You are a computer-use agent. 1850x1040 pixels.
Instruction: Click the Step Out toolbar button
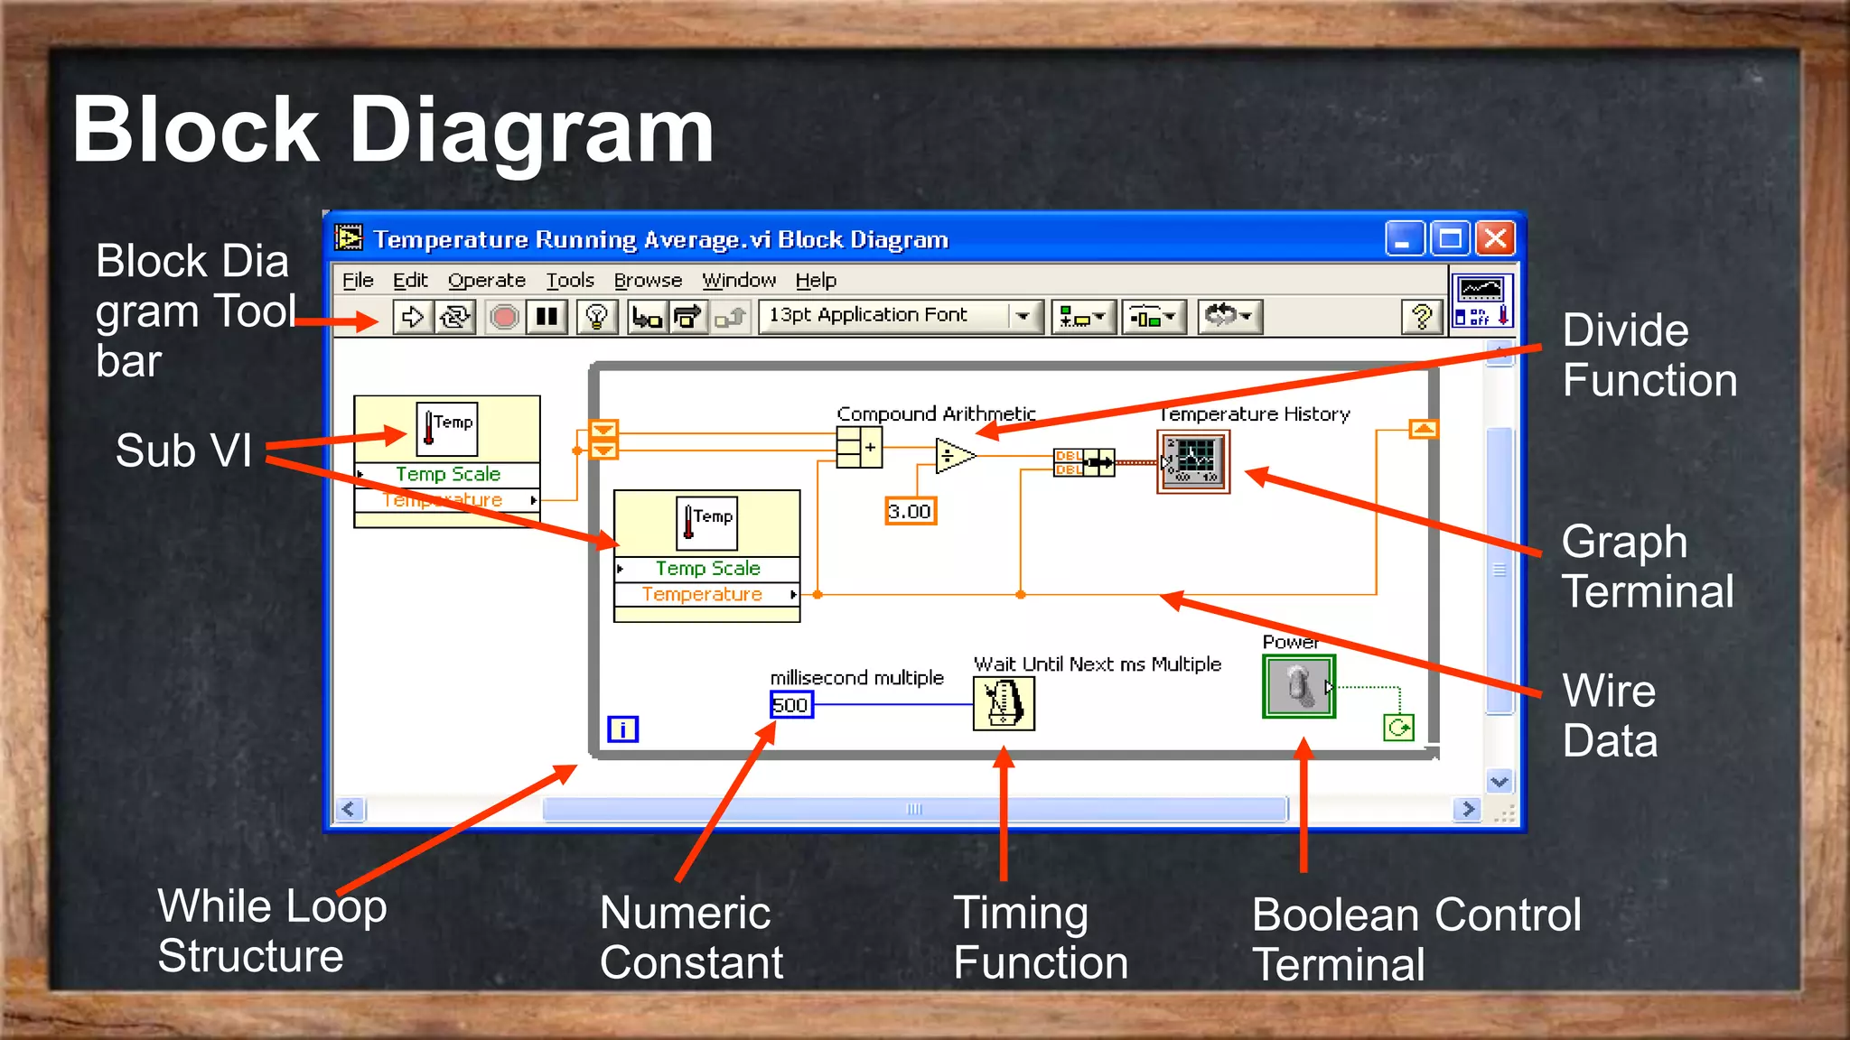730,317
